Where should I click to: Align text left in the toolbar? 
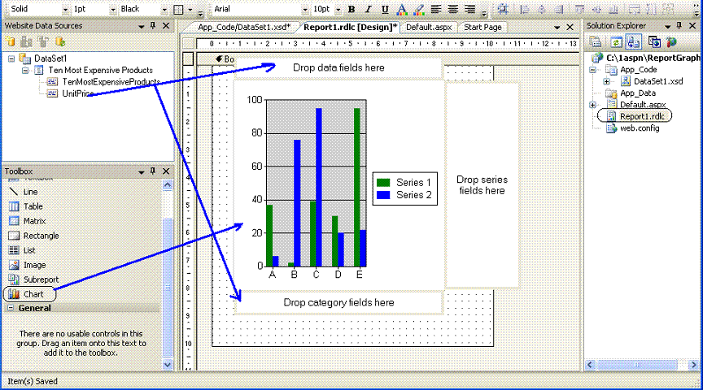(436, 9)
